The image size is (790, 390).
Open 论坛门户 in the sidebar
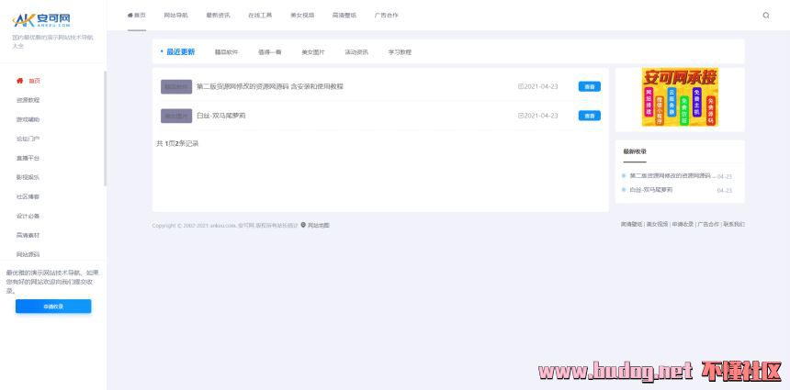click(x=28, y=139)
